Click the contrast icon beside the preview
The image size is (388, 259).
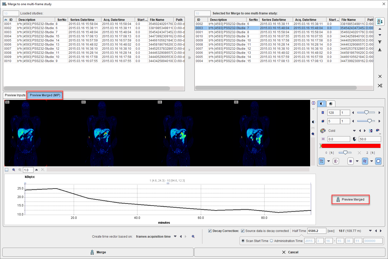coord(313,122)
